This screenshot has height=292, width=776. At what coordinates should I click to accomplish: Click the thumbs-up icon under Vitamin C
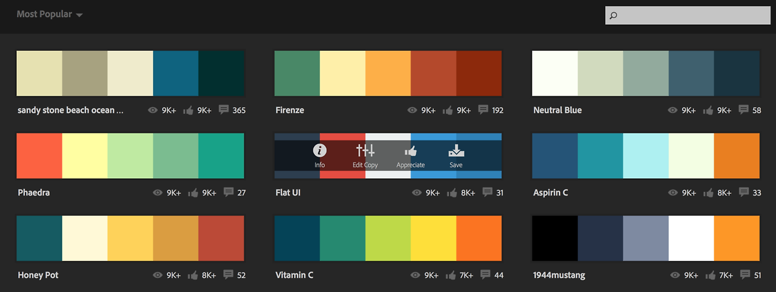(x=451, y=275)
